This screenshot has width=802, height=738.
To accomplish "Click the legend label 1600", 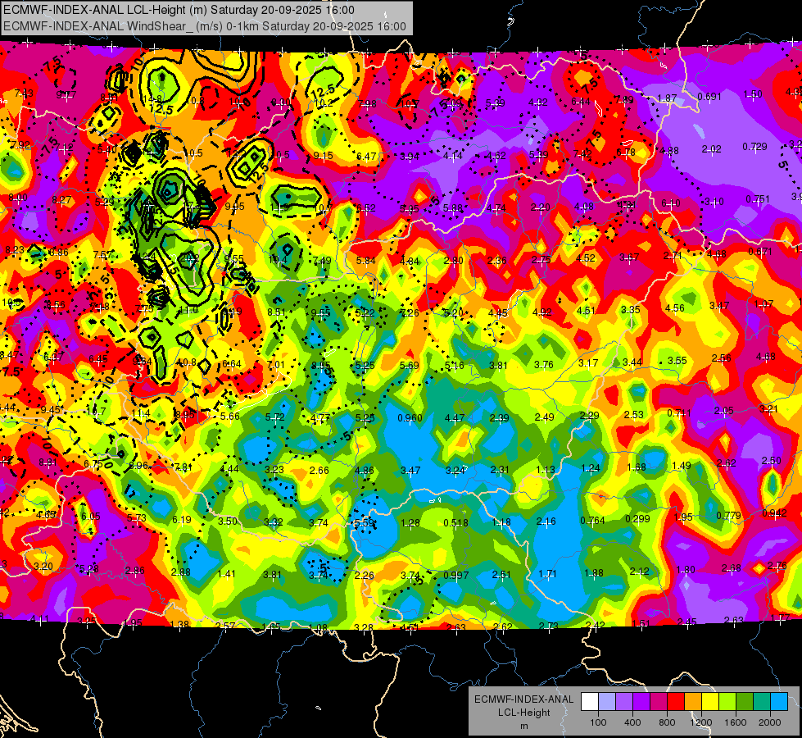I will [736, 722].
